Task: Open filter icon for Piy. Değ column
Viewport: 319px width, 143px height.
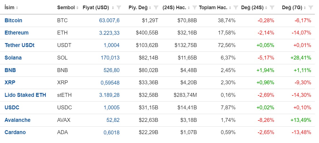Action: tap(156, 8)
